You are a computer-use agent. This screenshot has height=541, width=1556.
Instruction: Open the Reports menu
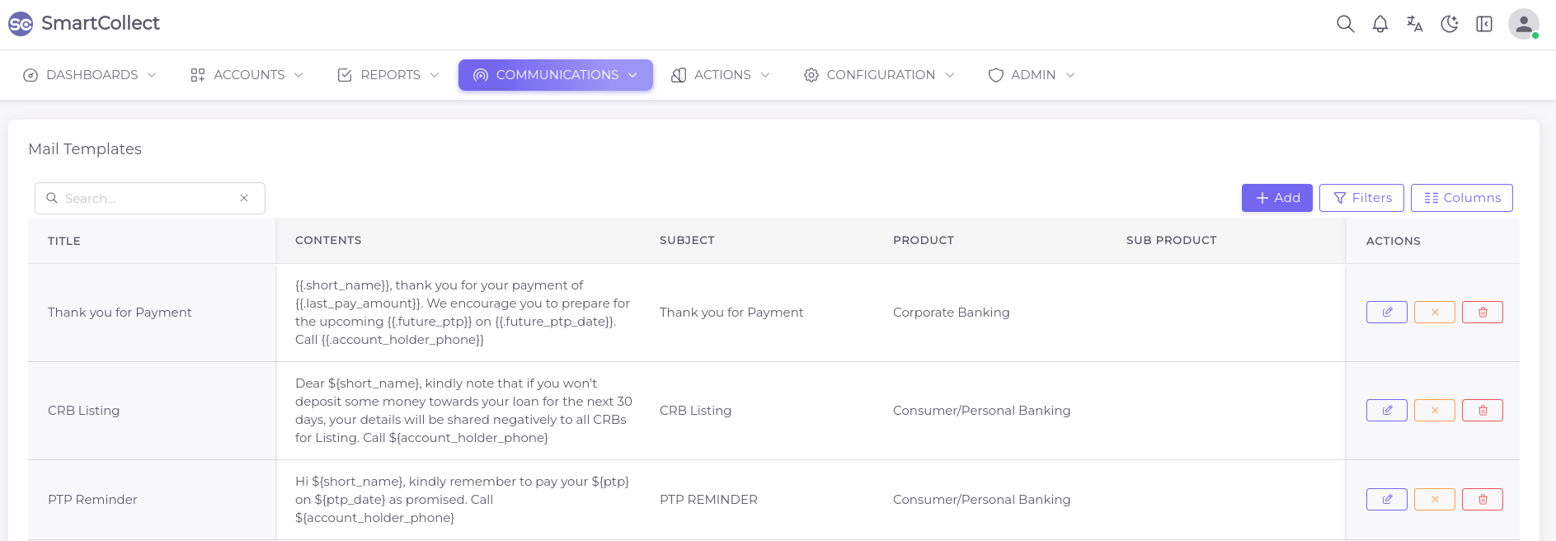click(388, 75)
